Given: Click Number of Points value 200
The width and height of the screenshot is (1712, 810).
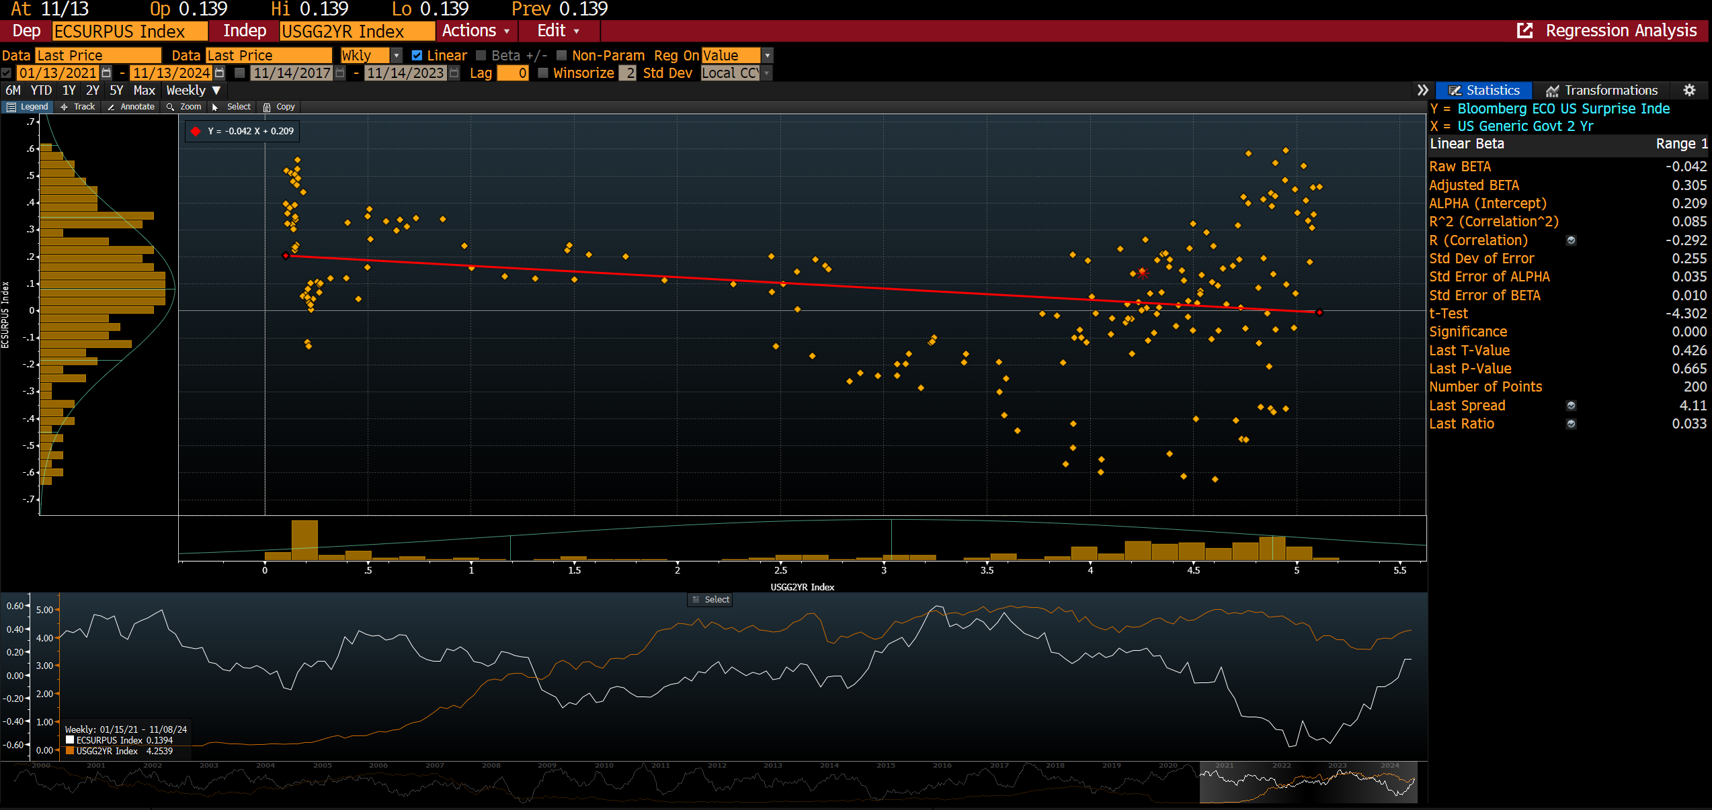Looking at the screenshot, I should [x=1695, y=387].
